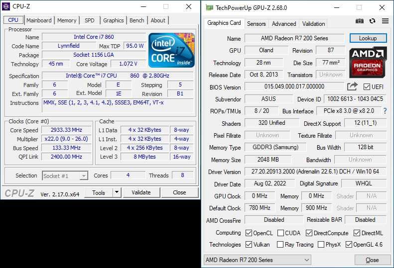Screen dimensions: 394x268
Task: Toggle the PhysX checkbox
Action: [321, 245]
